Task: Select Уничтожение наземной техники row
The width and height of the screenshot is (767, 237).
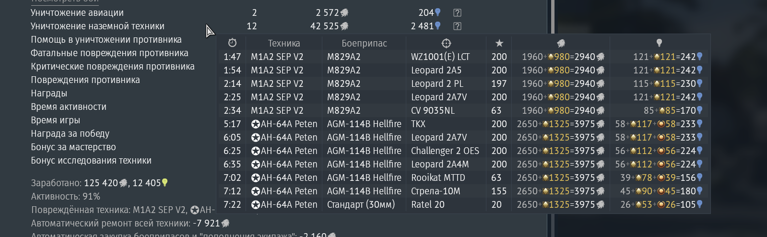Action: pos(97,26)
